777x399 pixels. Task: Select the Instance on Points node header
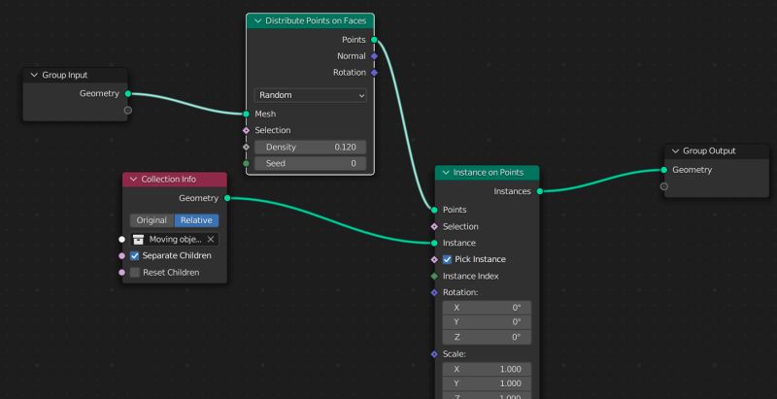tap(488, 172)
